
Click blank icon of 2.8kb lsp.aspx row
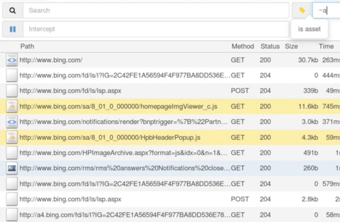[12, 199]
